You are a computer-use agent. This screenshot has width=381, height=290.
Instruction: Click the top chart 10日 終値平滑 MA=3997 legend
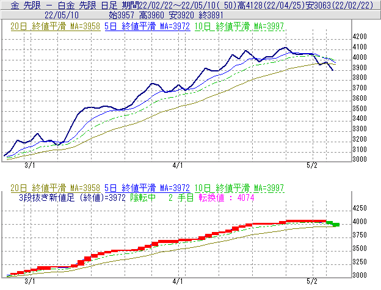click(x=239, y=26)
